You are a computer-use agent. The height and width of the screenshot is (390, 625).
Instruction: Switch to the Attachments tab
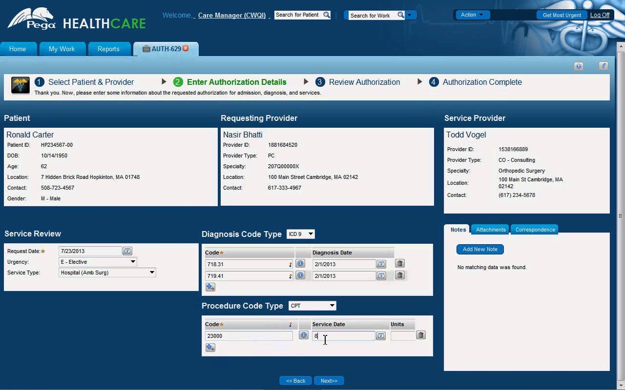[490, 230]
